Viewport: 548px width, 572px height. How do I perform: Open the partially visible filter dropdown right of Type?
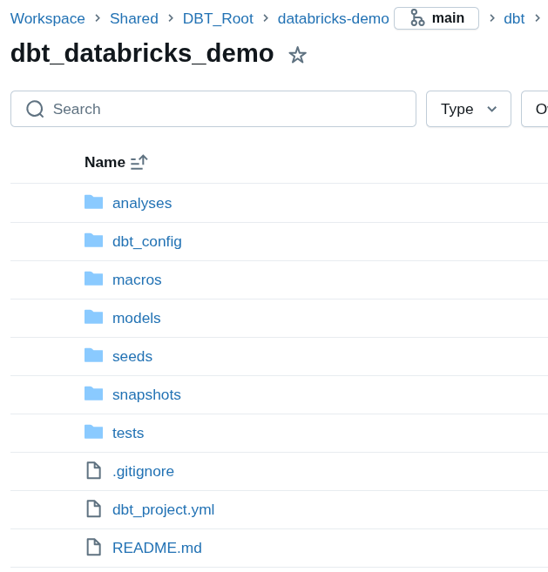click(x=536, y=109)
